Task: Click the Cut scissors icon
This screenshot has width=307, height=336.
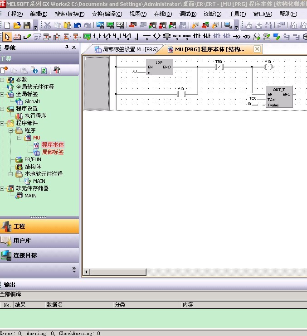Action: [48, 25]
